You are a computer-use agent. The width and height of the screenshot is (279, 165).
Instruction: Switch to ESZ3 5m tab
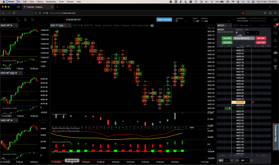(x=77, y=25)
